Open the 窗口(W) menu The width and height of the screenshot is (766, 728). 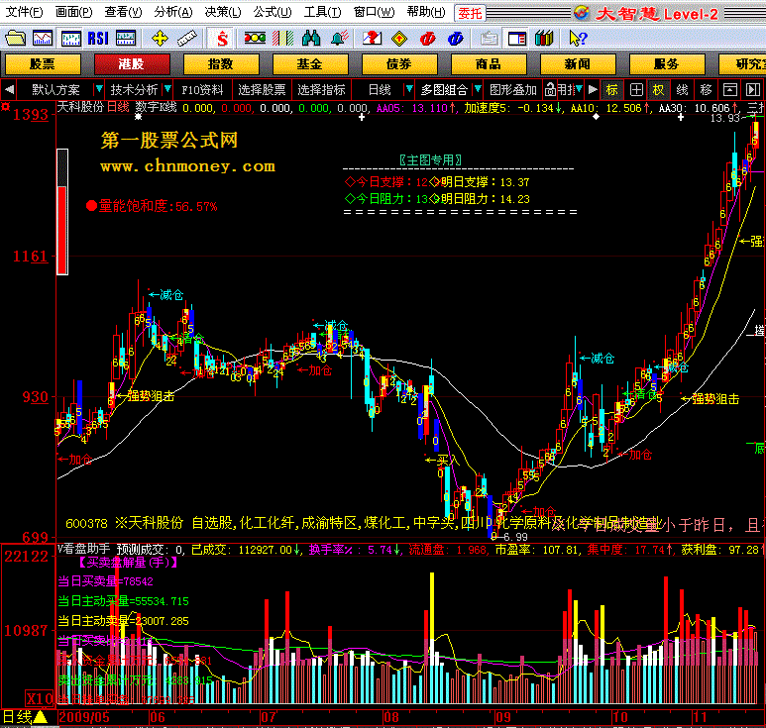[374, 12]
